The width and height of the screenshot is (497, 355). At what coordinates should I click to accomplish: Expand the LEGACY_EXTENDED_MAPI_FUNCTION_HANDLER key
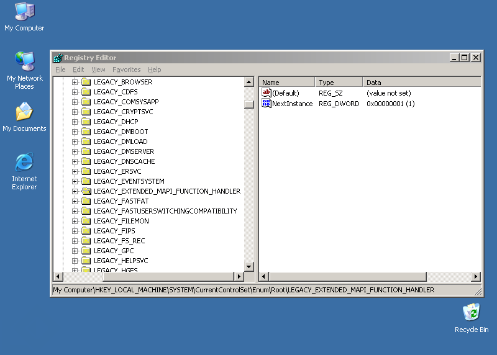[x=75, y=191]
